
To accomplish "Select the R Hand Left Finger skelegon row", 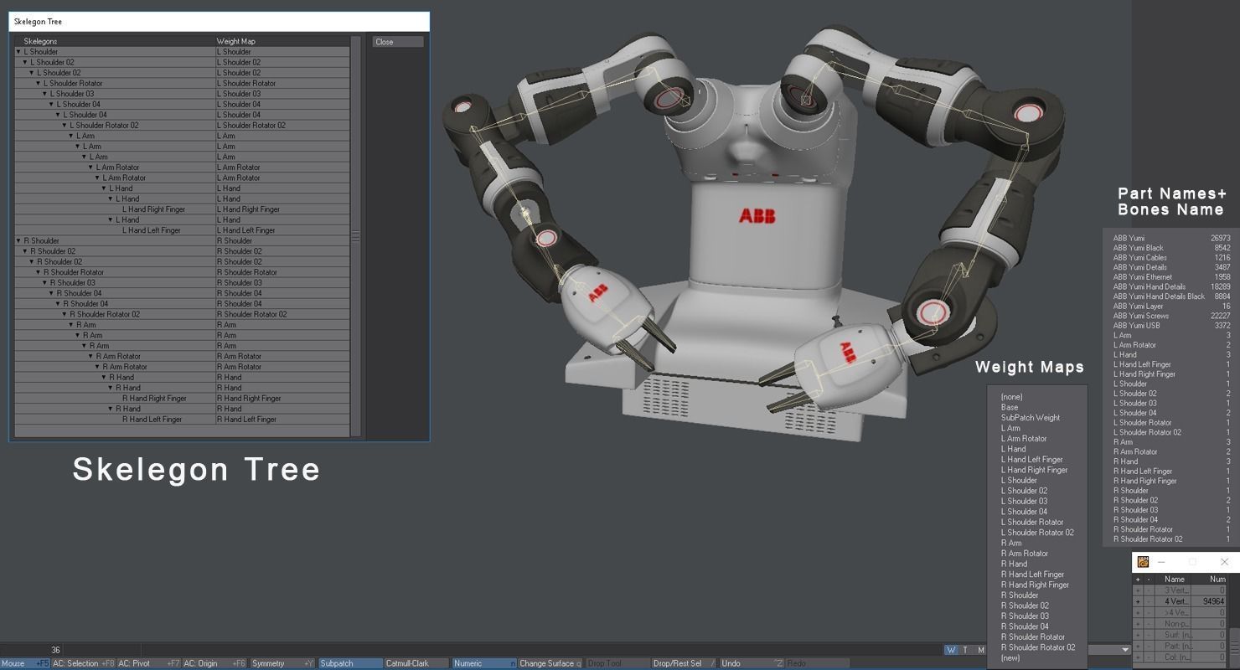I will [182, 420].
